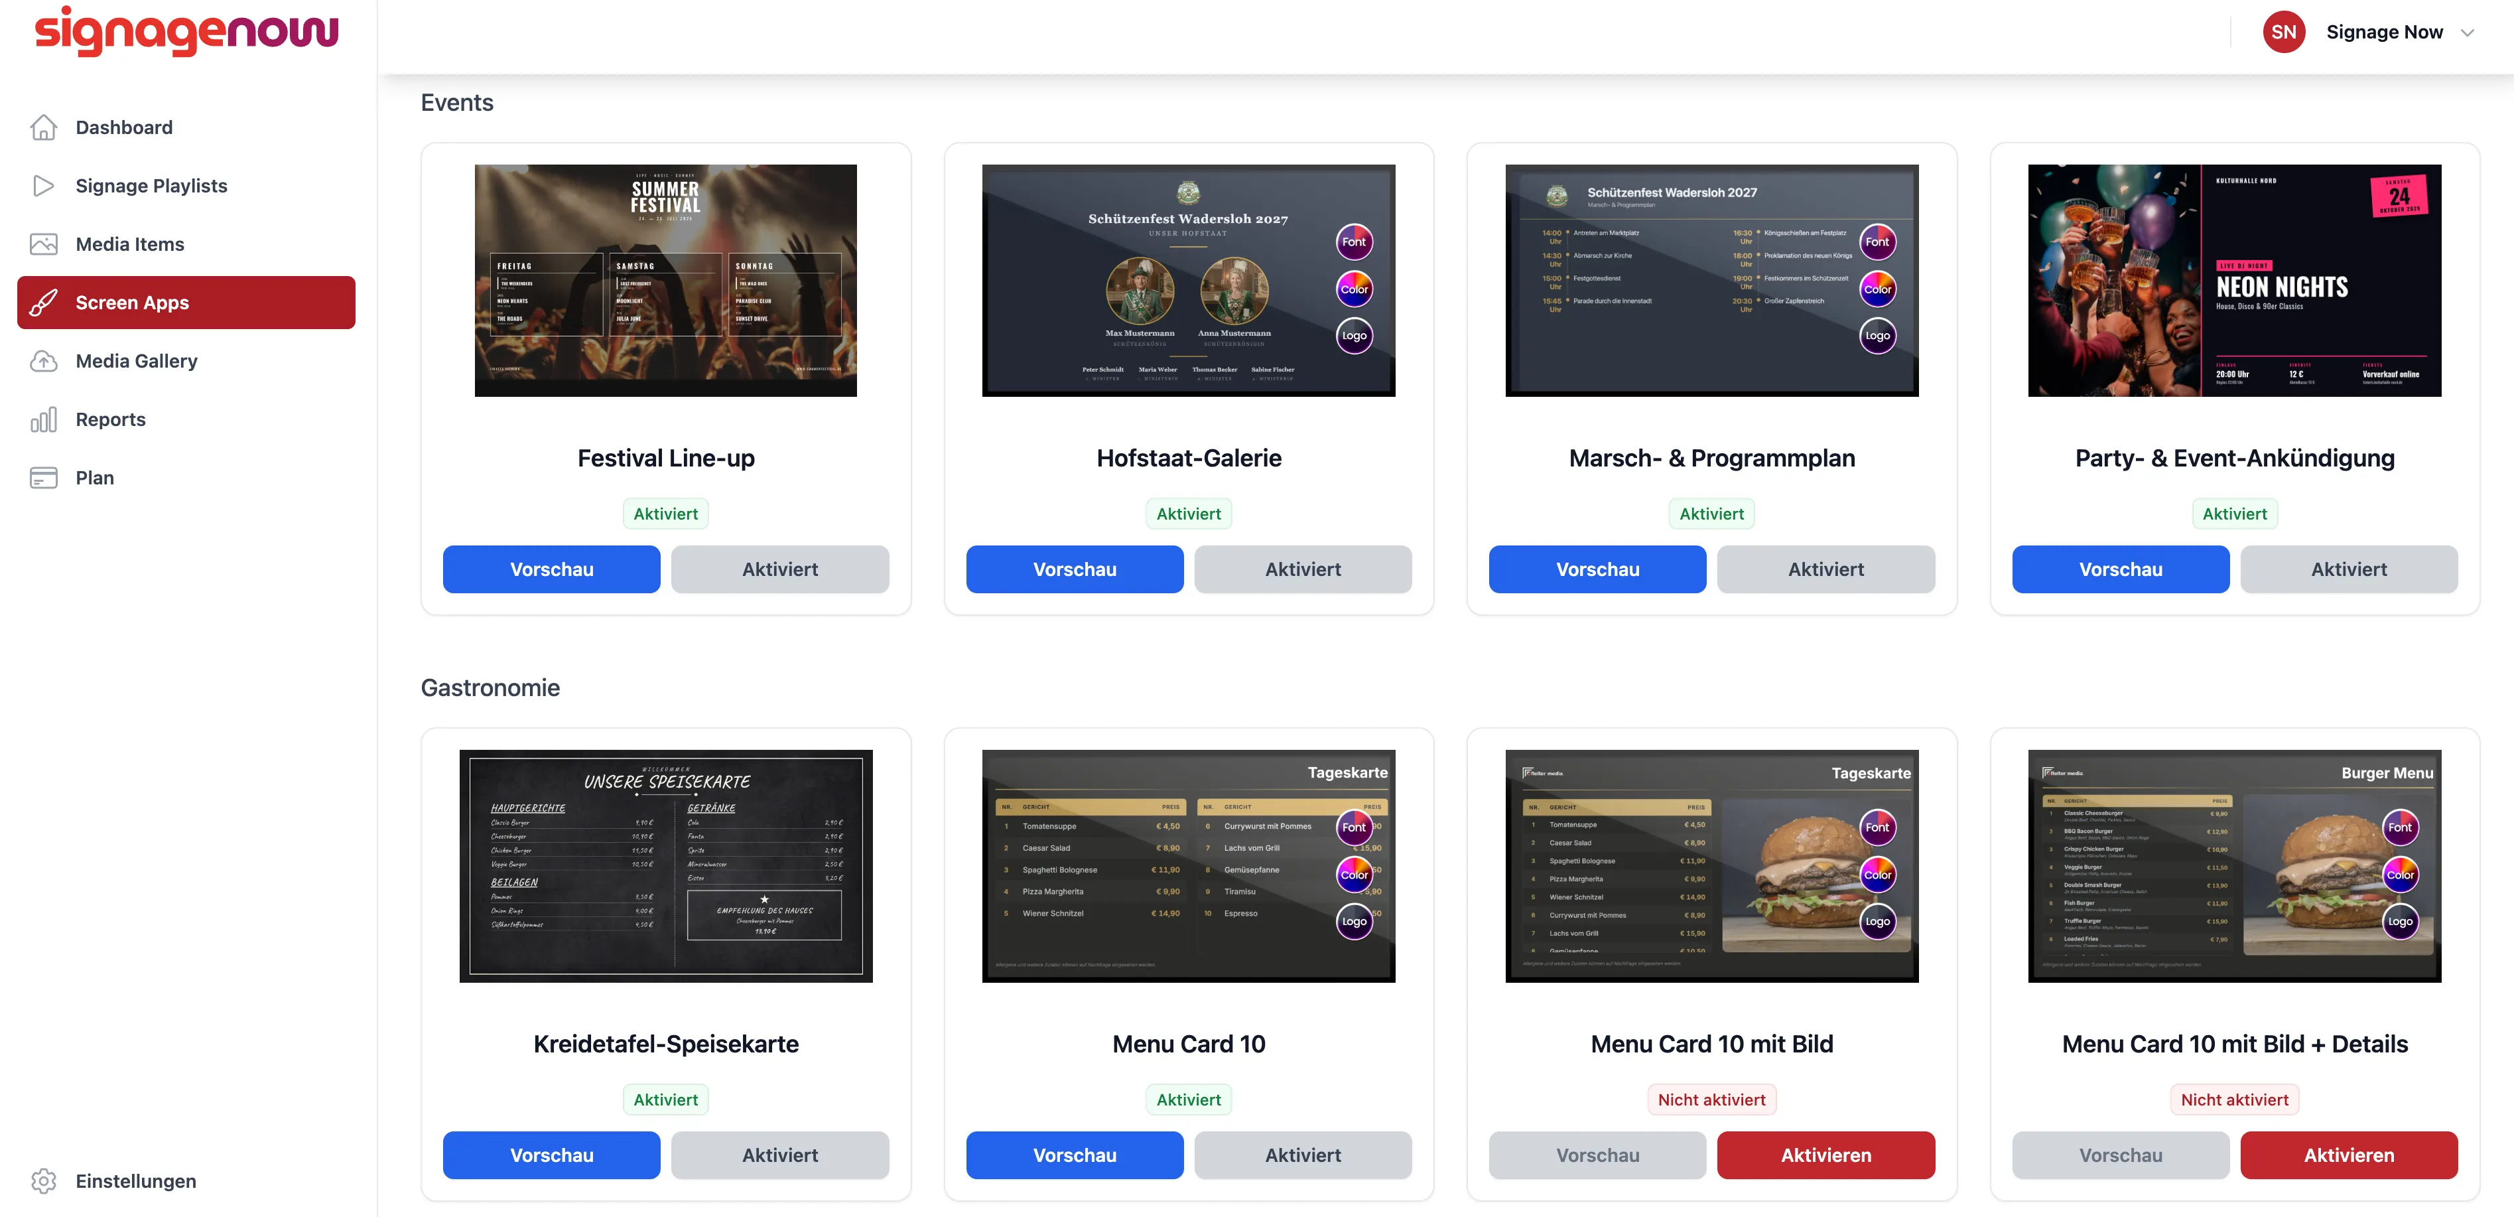Click the Dashboard home icon
Screen dimensions: 2514x1217
coord(43,127)
